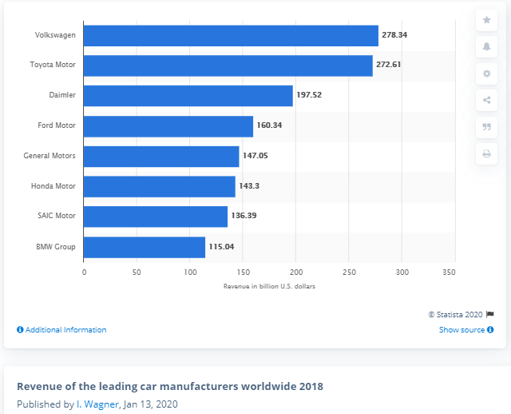
Task: Click the flag icon beside Statista 2020
Action: (x=489, y=314)
